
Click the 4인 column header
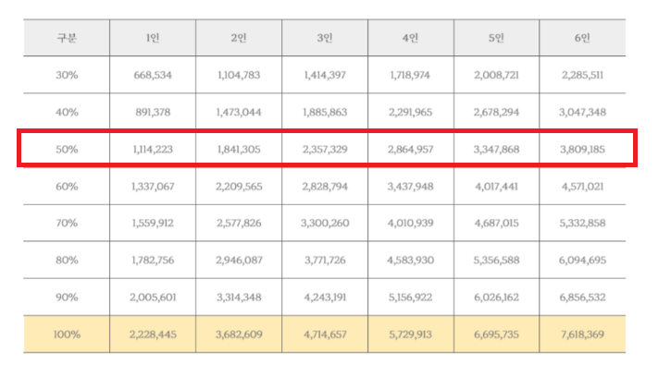pos(410,38)
